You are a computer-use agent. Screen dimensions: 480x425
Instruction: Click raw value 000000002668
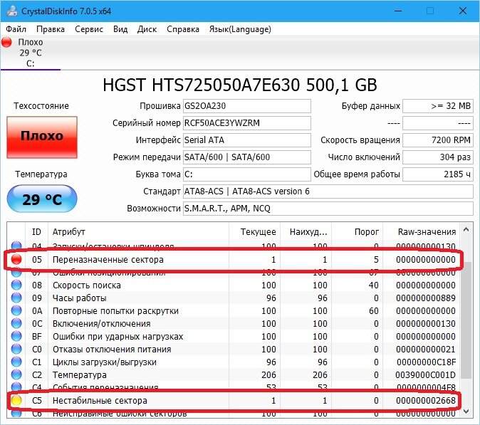pyautogui.click(x=425, y=401)
